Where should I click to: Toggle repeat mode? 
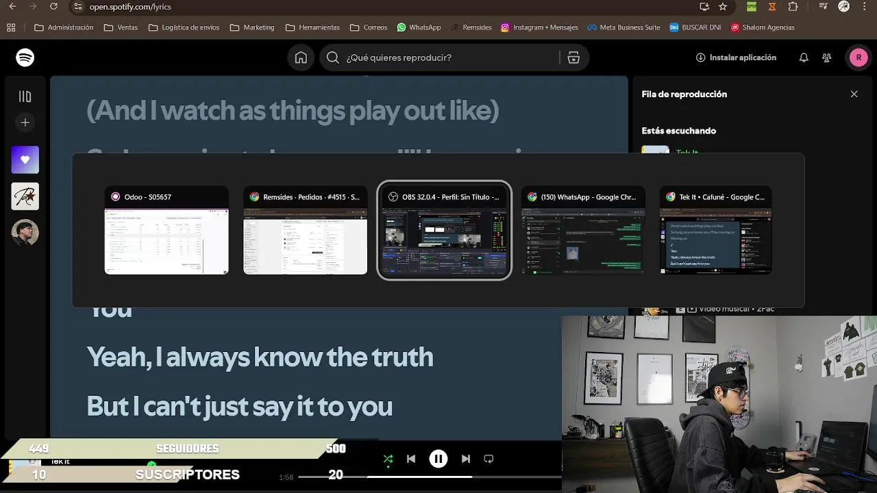[489, 459]
